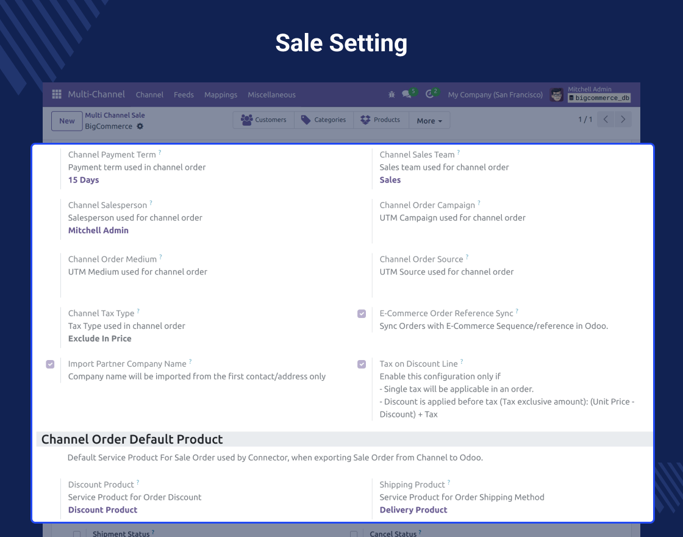Open the Mitchell Admin salesperson link
This screenshot has height=537, width=683.
tap(98, 230)
